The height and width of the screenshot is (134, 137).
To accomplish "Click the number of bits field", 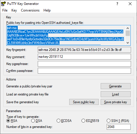I will tap(119, 127).
